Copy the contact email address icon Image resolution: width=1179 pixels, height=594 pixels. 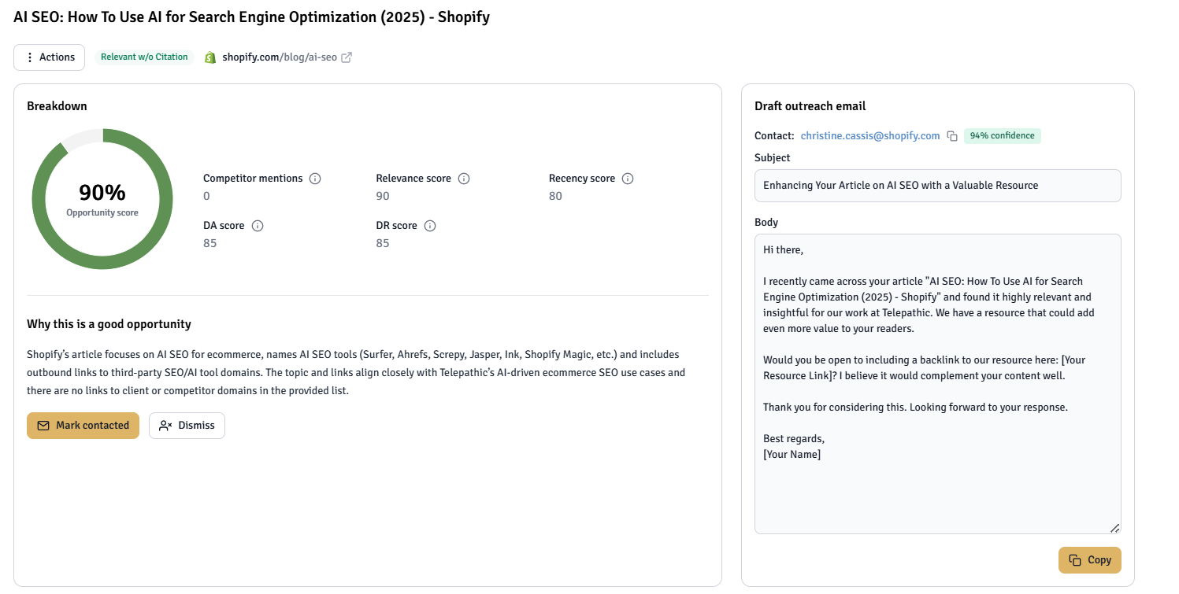click(952, 136)
